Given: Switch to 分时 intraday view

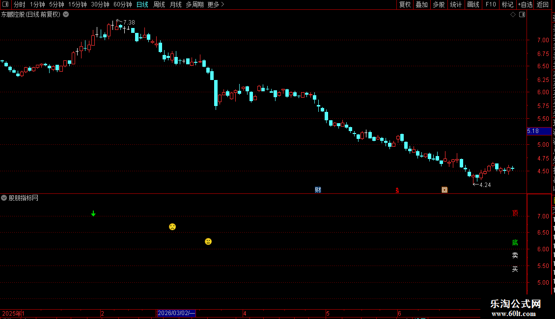Looking at the screenshot, I should click(x=20, y=4).
